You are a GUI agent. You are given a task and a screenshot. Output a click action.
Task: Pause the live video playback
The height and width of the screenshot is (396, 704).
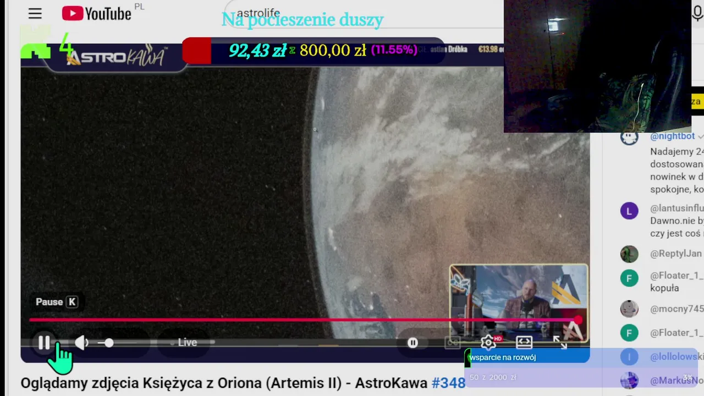[44, 343]
